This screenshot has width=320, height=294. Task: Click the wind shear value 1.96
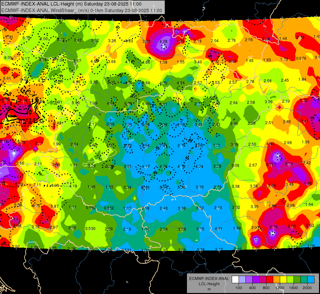pyautogui.click(x=306, y=142)
